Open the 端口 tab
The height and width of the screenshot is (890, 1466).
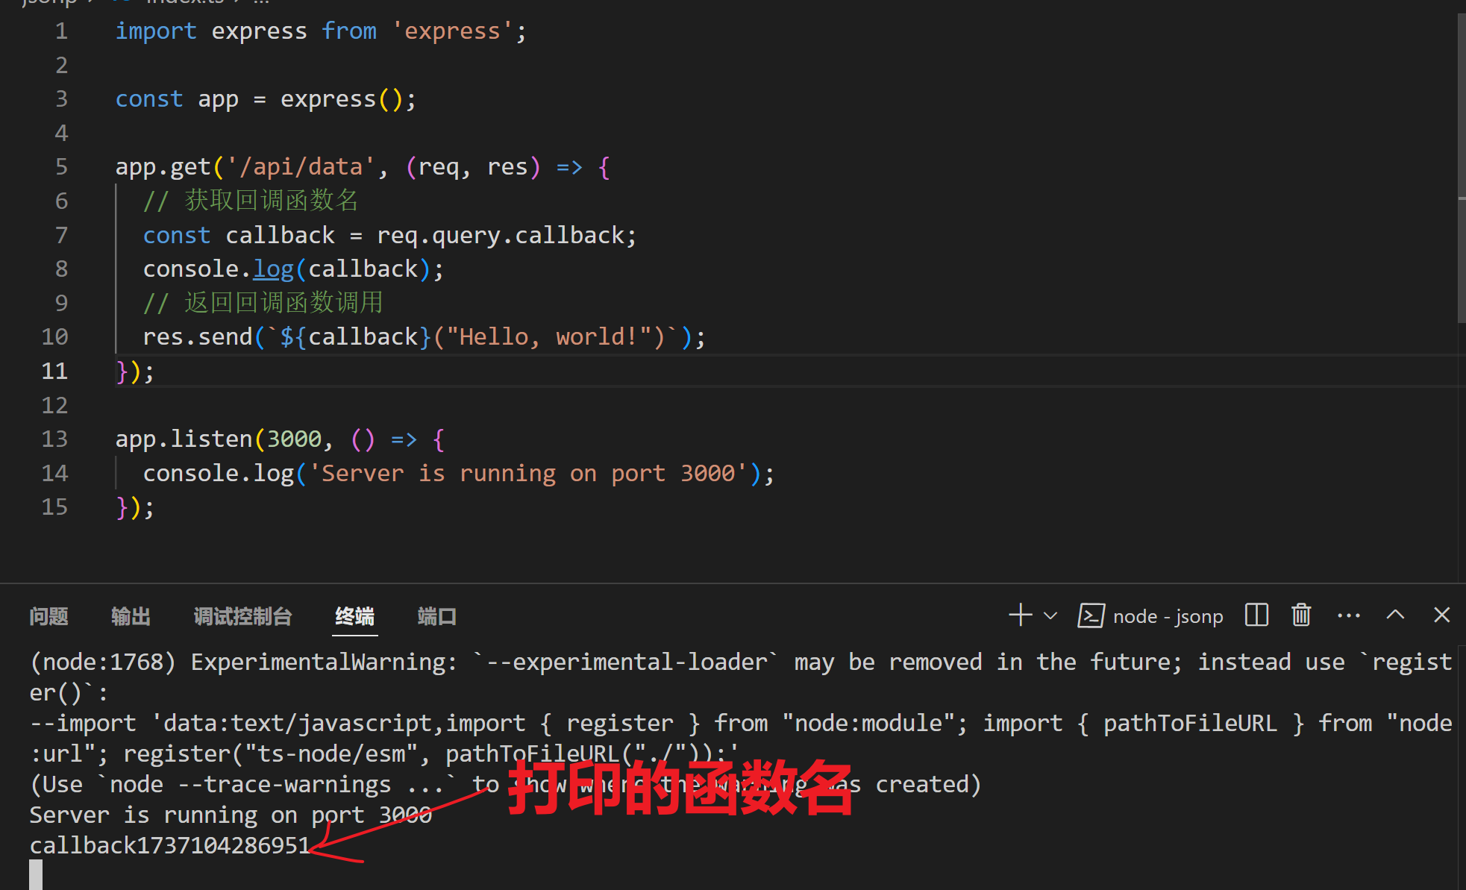pyautogui.click(x=436, y=616)
